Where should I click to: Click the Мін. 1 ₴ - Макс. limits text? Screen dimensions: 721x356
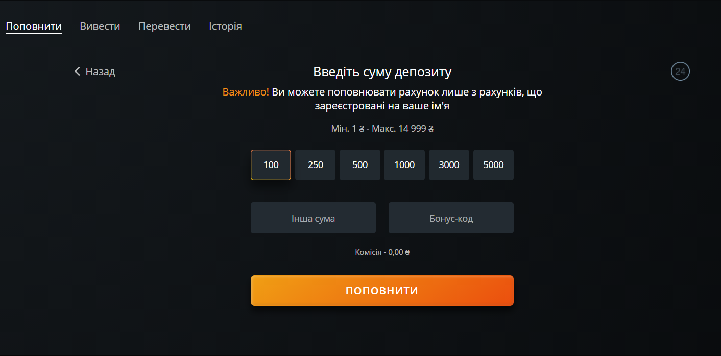pyautogui.click(x=382, y=129)
